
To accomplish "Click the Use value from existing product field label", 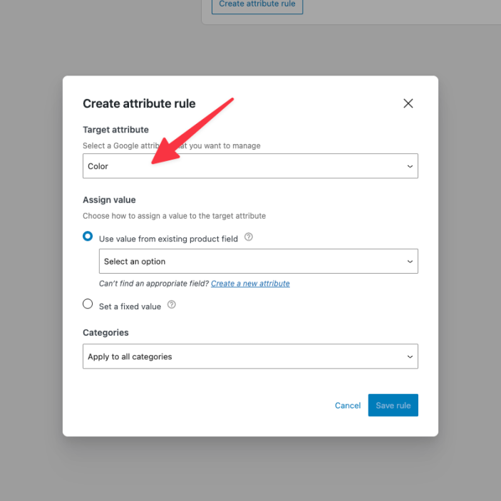I will point(168,239).
